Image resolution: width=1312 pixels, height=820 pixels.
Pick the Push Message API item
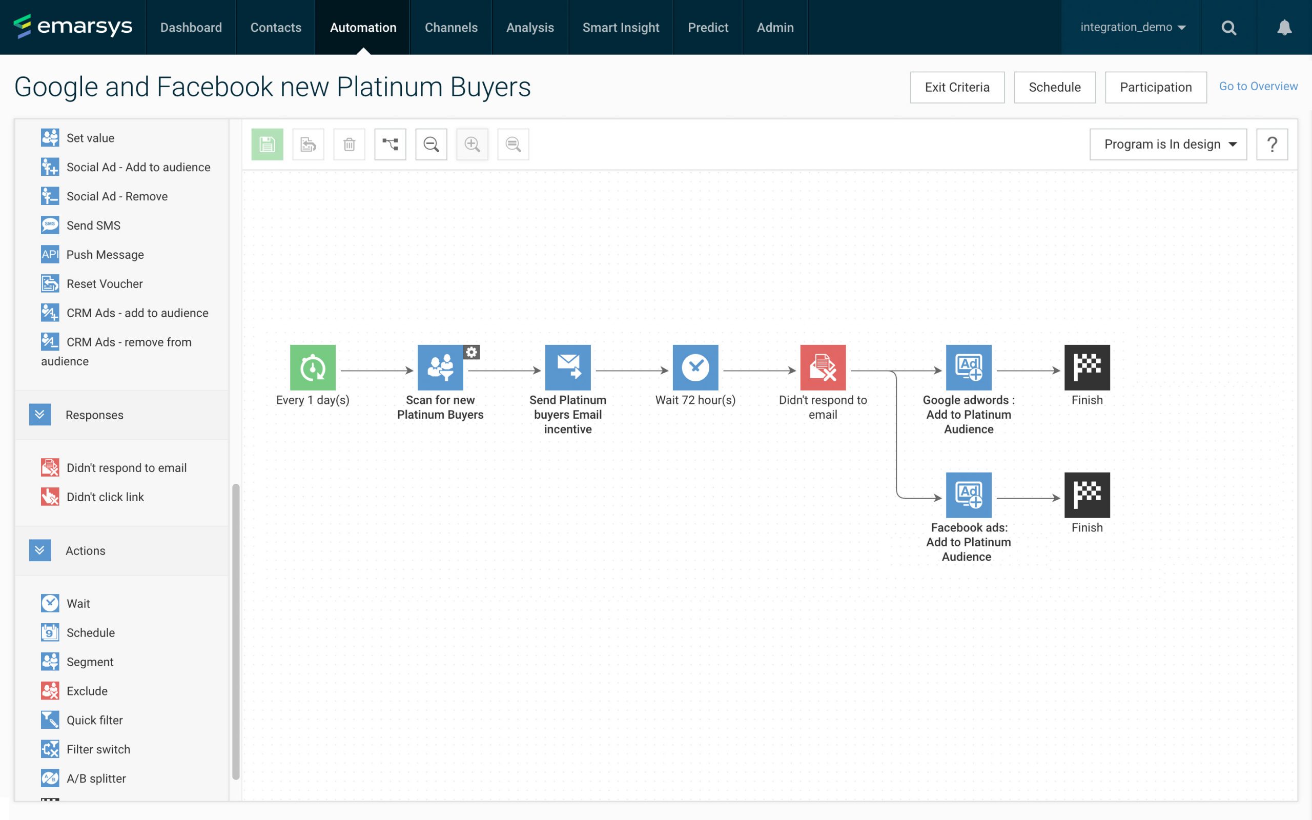[x=93, y=254]
